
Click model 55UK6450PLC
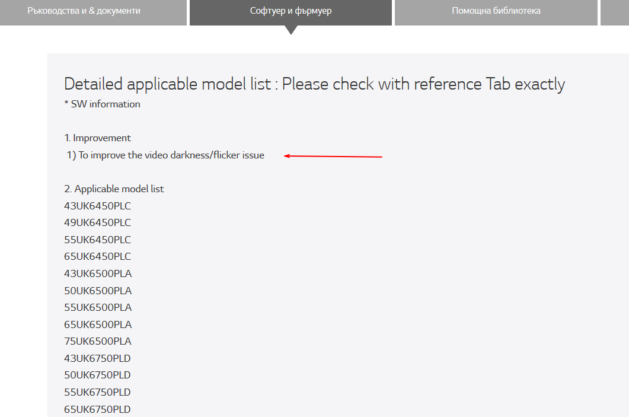(x=97, y=240)
